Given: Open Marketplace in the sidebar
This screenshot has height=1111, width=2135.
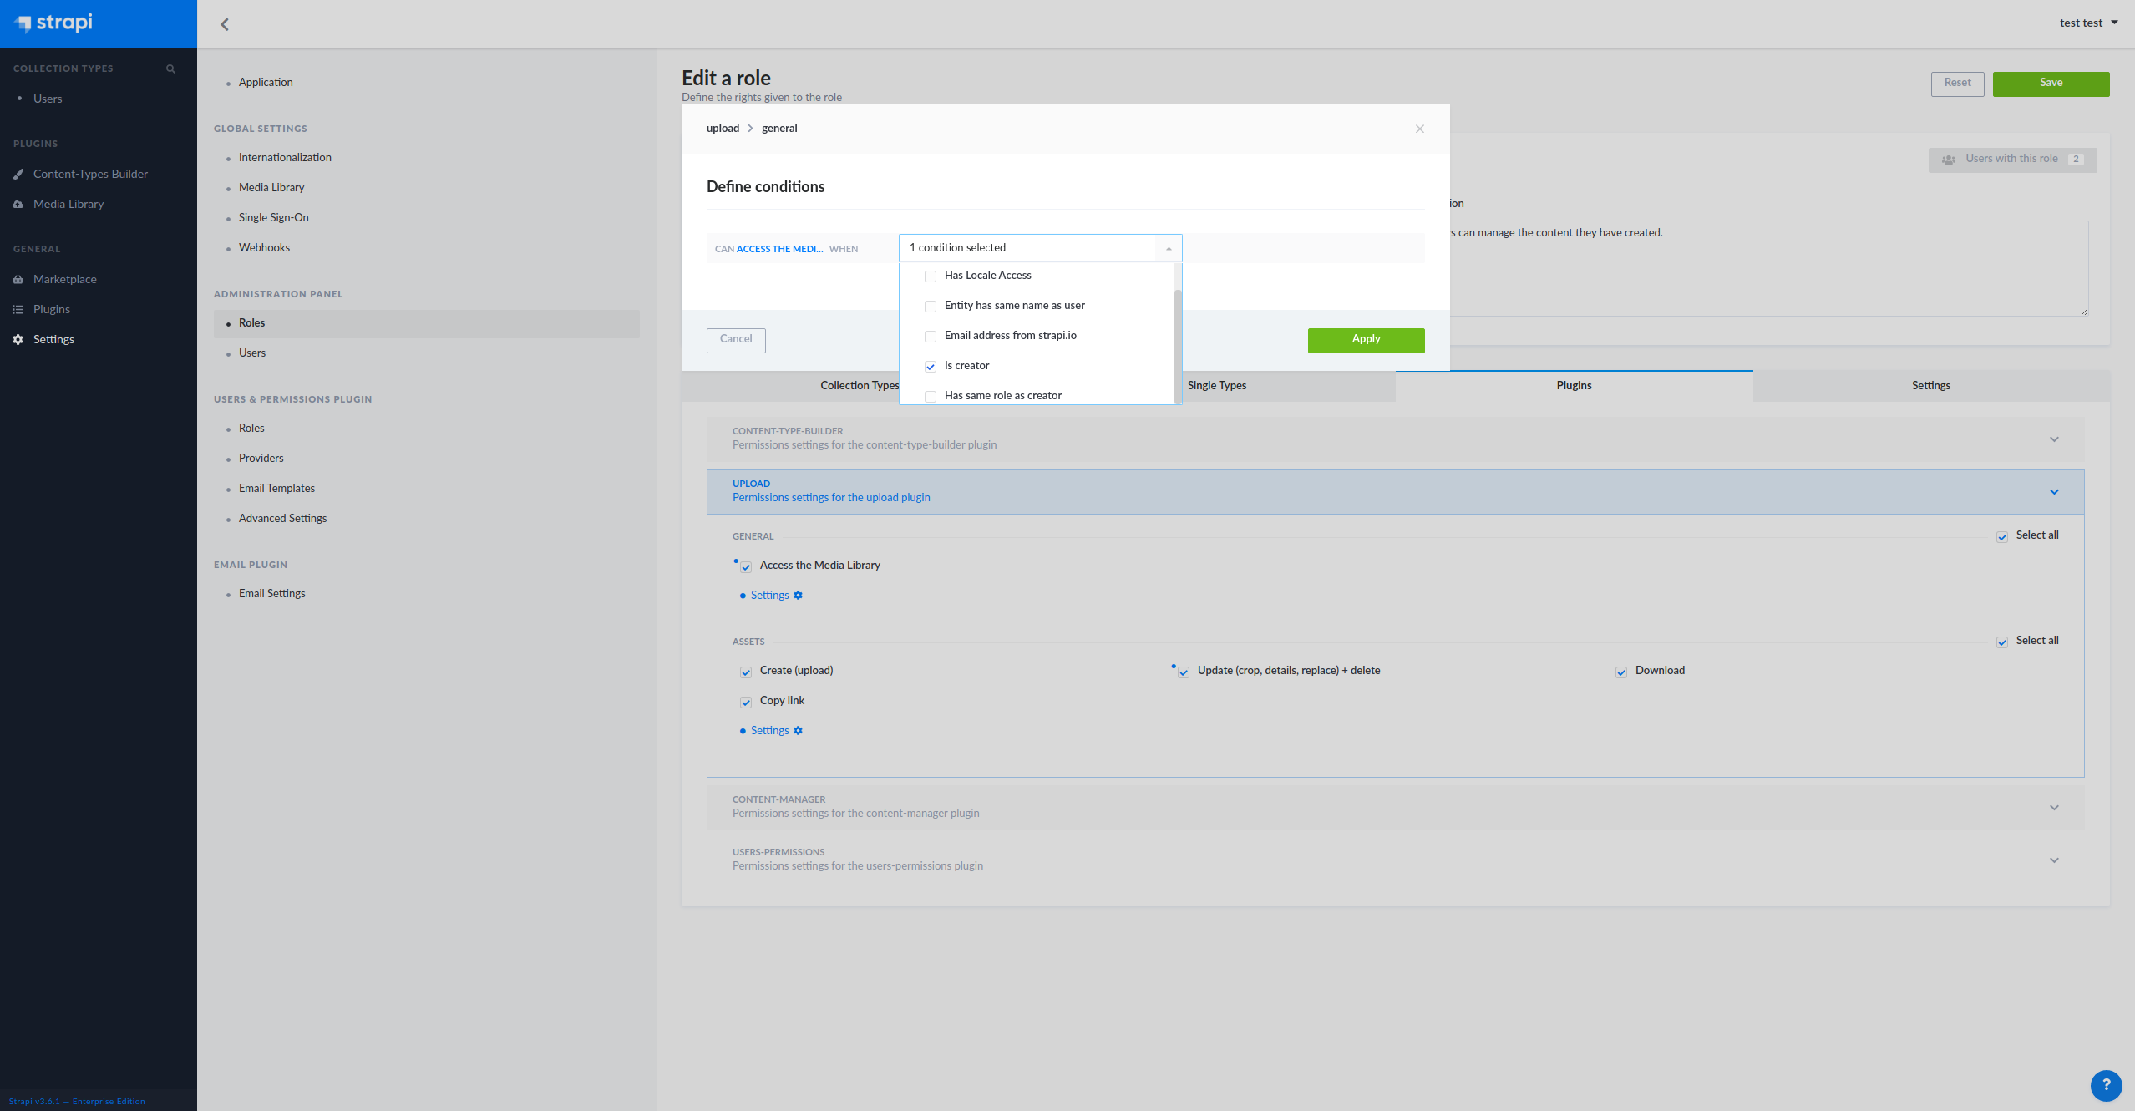Looking at the screenshot, I should click(65, 279).
